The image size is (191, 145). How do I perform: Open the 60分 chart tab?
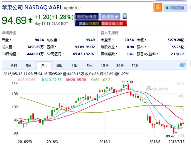click(x=135, y=65)
